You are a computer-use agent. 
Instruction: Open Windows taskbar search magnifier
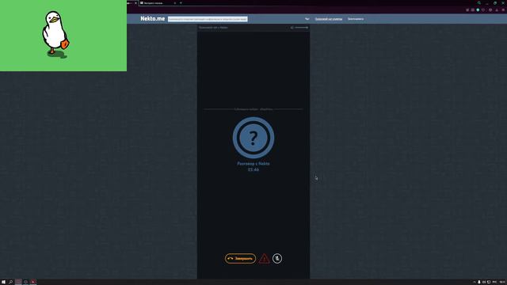pos(10,282)
